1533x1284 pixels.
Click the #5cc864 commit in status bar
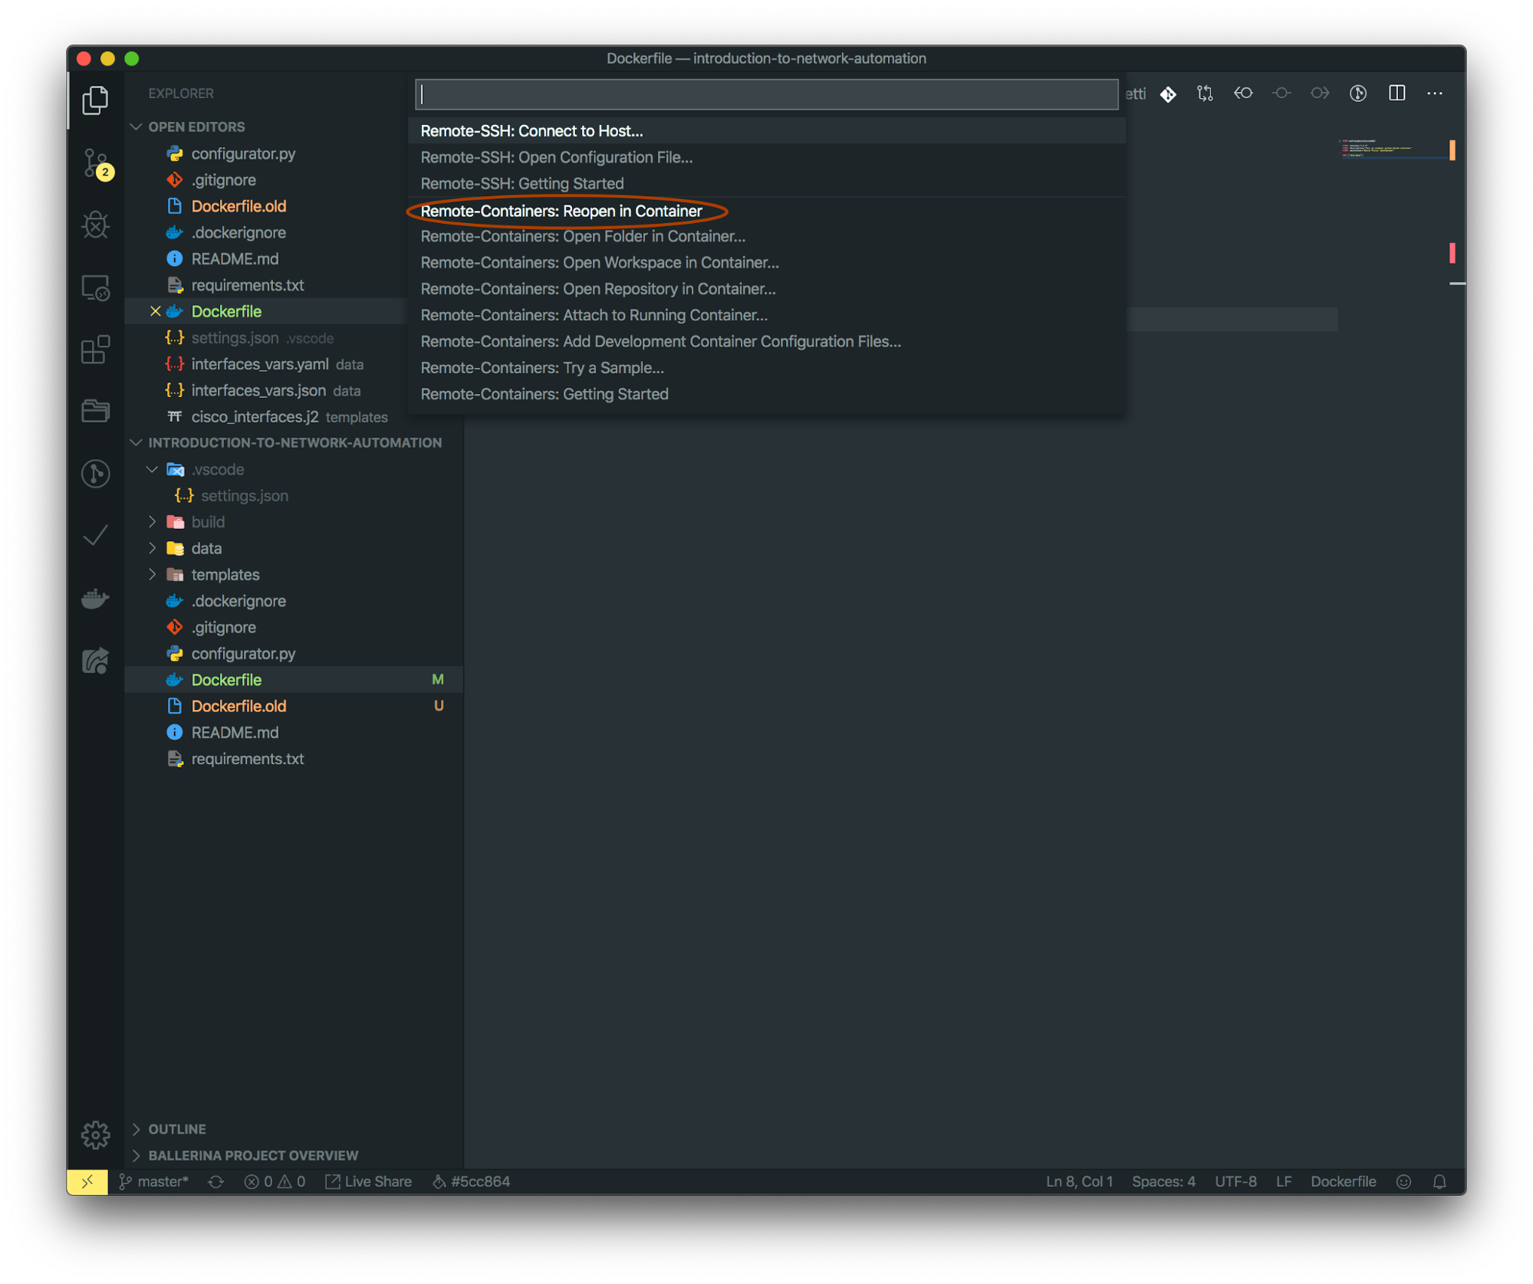click(x=472, y=1181)
